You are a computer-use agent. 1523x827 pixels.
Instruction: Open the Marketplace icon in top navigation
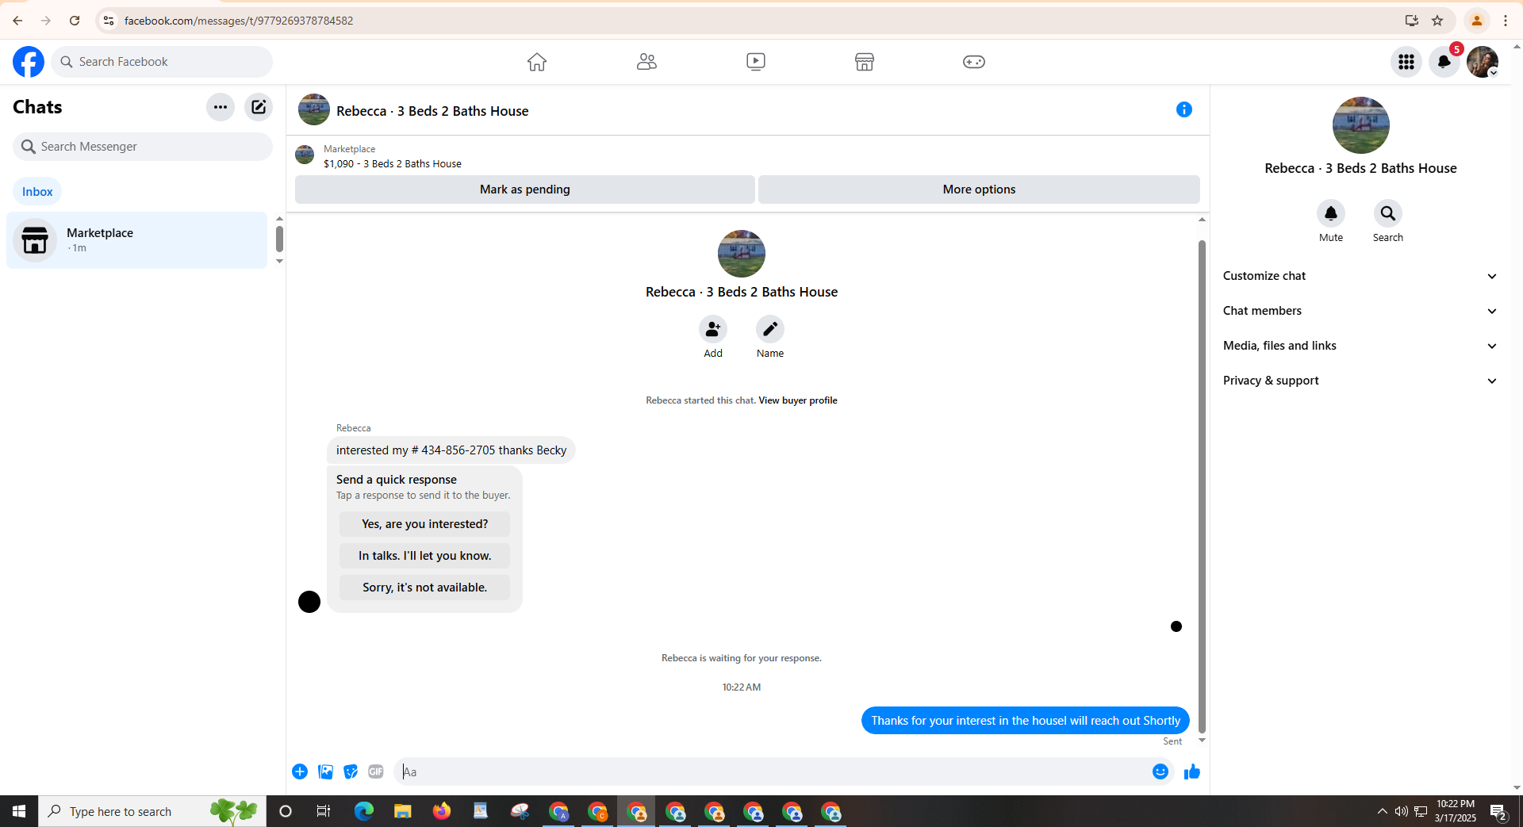(x=865, y=62)
